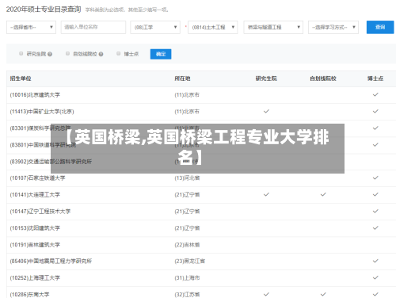This screenshot has height=298, width=396.
Task: Open (10141)大连理工大学 entry
Action: point(35,195)
